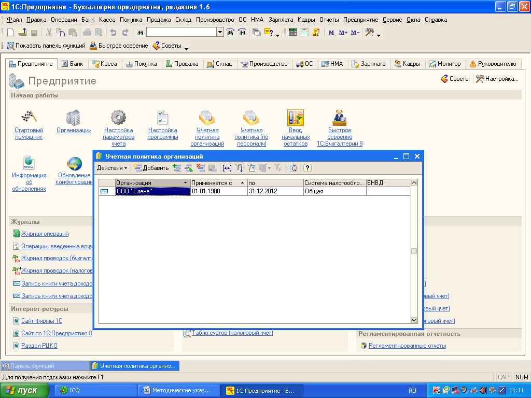
Task: Switch to the Касса tab
Action: click(105, 64)
